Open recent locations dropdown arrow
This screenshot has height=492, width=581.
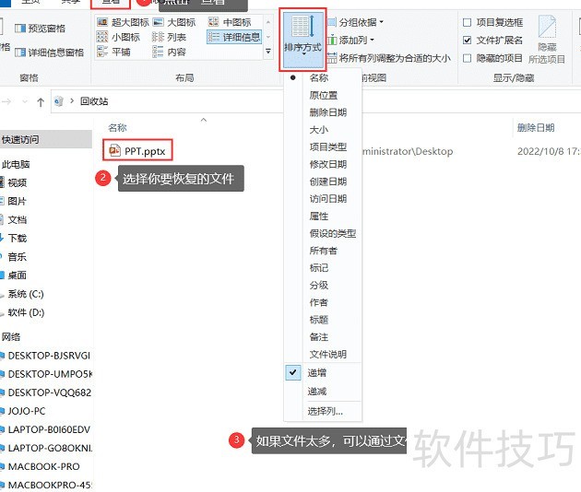[25, 101]
